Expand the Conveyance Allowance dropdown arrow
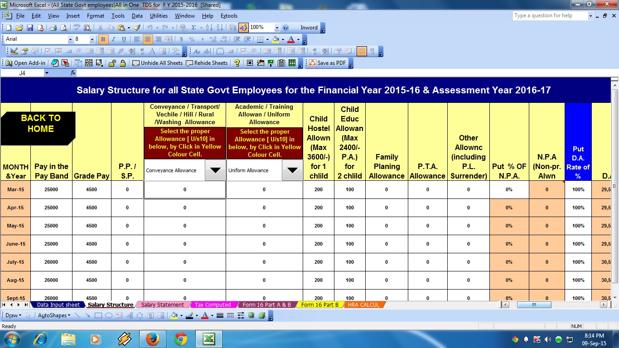 (x=215, y=170)
